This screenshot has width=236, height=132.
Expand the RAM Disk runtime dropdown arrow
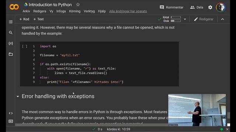pyautogui.click(x=185, y=19)
